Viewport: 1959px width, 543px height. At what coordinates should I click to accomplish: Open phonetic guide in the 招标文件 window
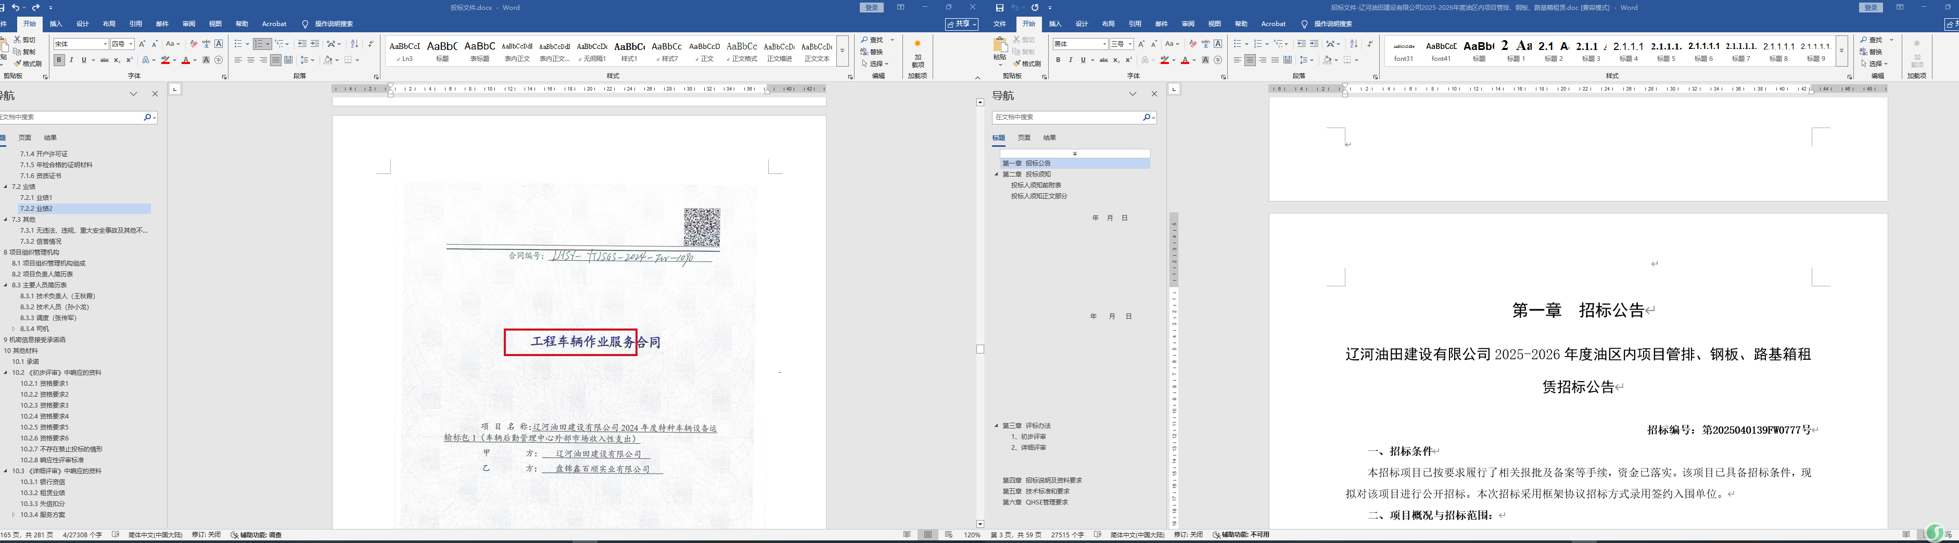click(1205, 44)
